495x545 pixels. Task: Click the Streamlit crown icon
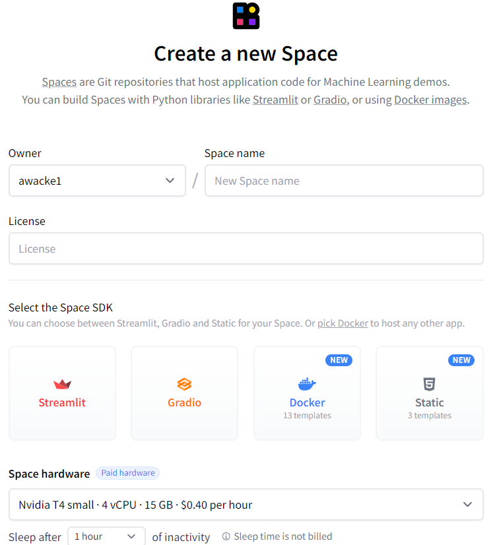pos(62,384)
